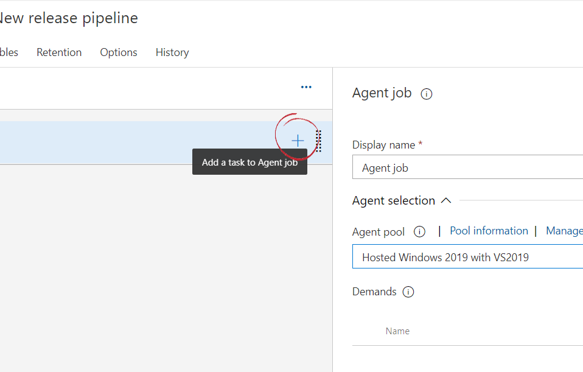
Task: Open the ellipsis more options menu
Action: click(306, 87)
